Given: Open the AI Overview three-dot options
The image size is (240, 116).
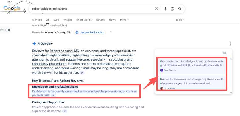Looking at the screenshot, I should (230, 44).
